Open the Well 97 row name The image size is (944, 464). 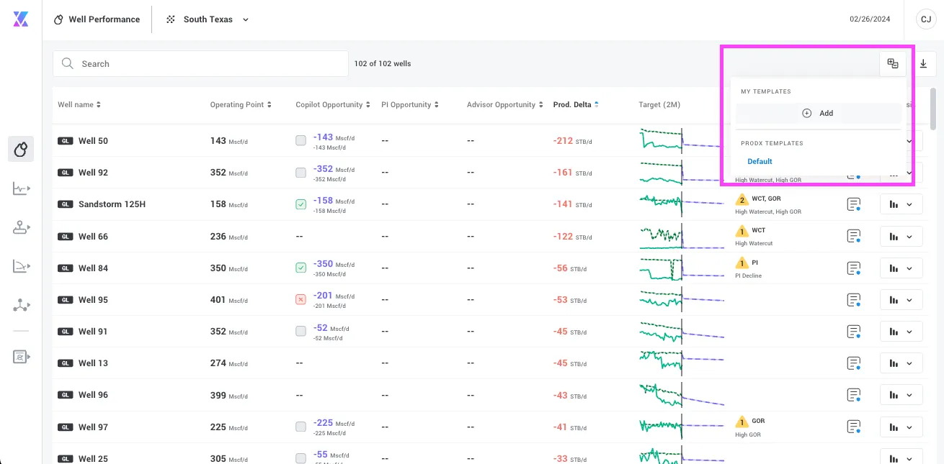point(93,427)
